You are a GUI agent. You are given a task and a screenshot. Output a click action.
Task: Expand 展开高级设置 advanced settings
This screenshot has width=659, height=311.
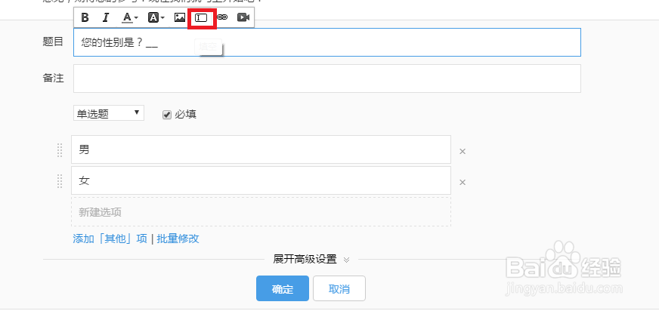[311, 260]
